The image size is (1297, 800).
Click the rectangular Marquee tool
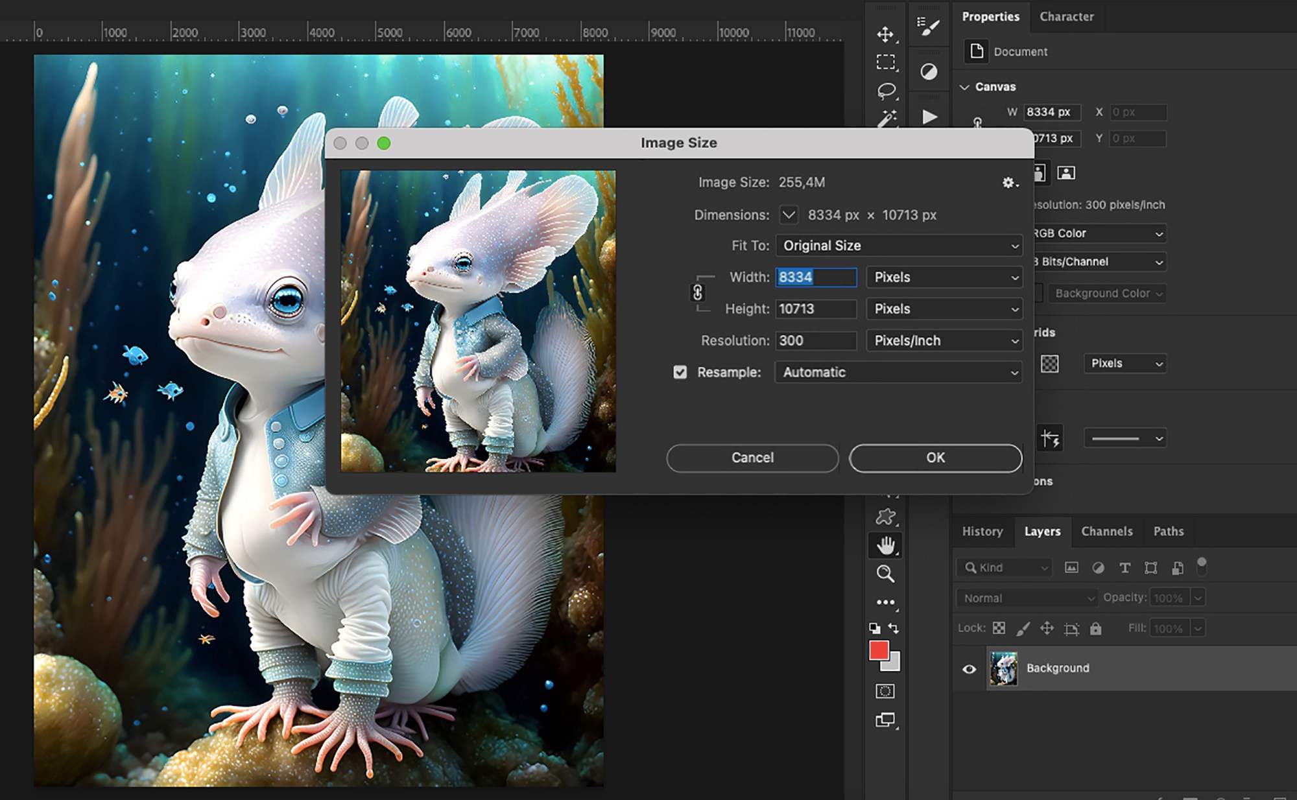coord(886,62)
